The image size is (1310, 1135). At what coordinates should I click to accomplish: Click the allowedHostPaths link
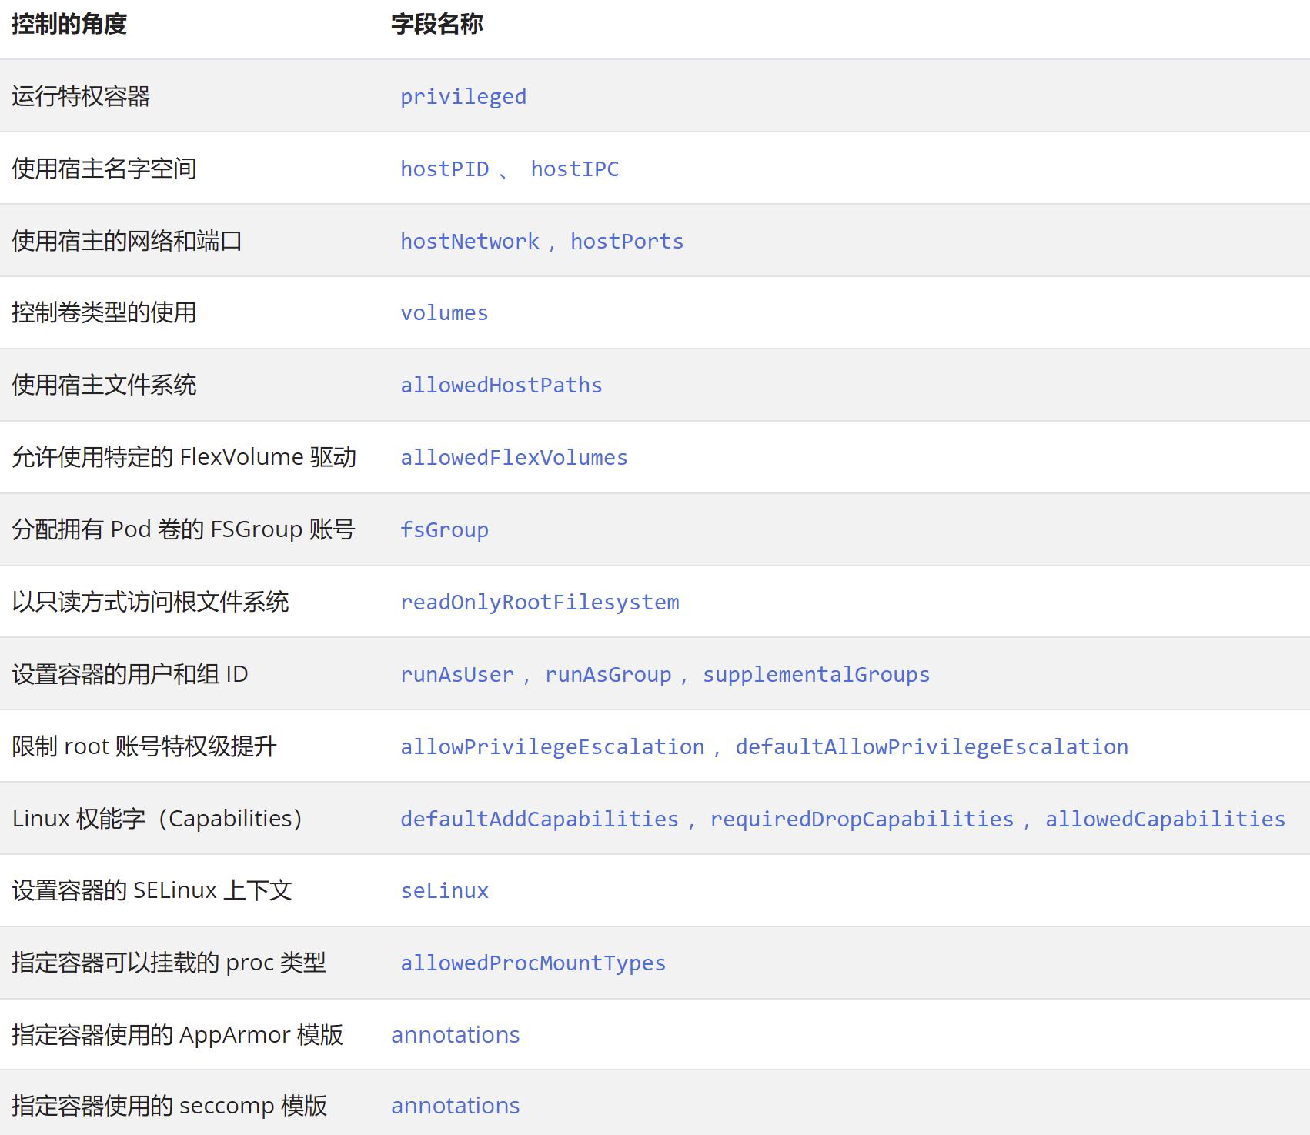click(501, 385)
